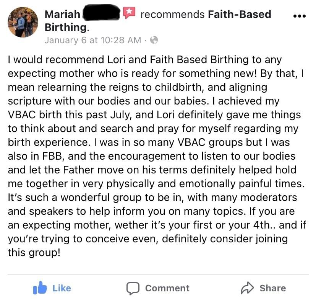Click the word recommends in the header
The image size is (316, 299).
(172, 15)
